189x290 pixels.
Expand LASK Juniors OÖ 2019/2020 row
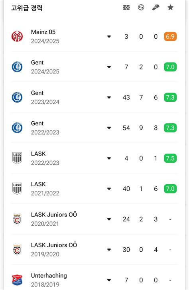click(x=109, y=249)
